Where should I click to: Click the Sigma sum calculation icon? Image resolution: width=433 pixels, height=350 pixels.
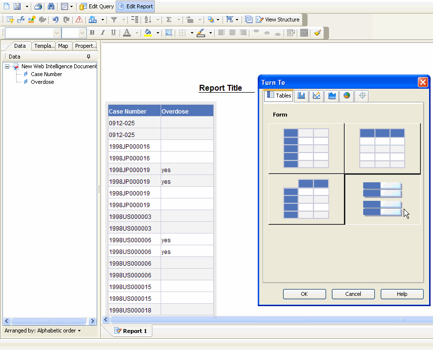[x=169, y=19]
